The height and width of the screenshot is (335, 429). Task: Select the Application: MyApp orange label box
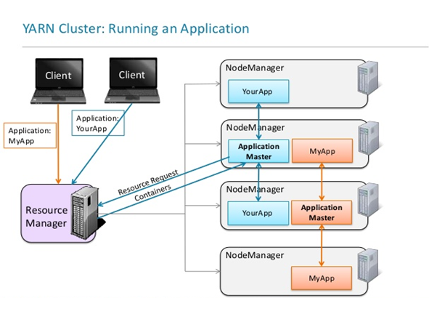(30, 136)
